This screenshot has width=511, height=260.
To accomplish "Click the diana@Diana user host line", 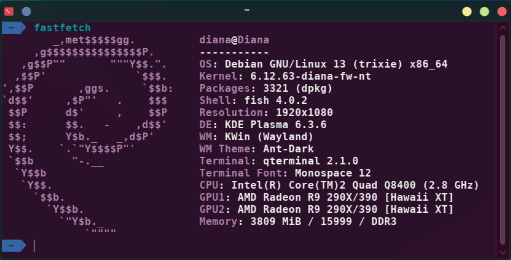I will (234, 40).
